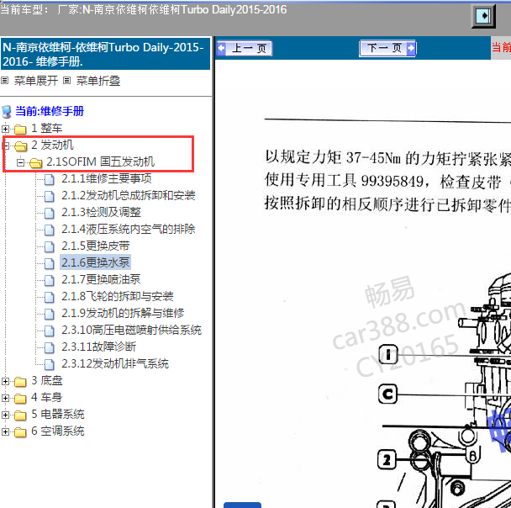
Task: Go to previous page (上一页)
Action: pos(244,48)
